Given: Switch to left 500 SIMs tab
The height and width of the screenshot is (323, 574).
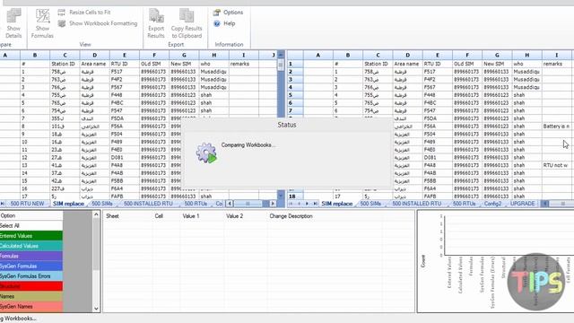Looking at the screenshot, I should click(102, 204).
